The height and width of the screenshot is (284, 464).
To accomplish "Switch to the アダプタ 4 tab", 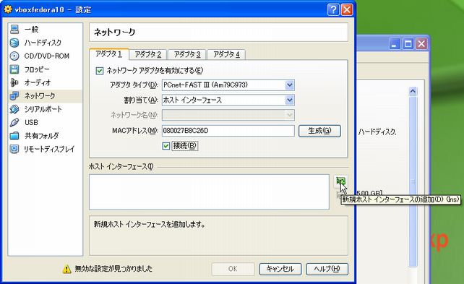I will (x=226, y=54).
